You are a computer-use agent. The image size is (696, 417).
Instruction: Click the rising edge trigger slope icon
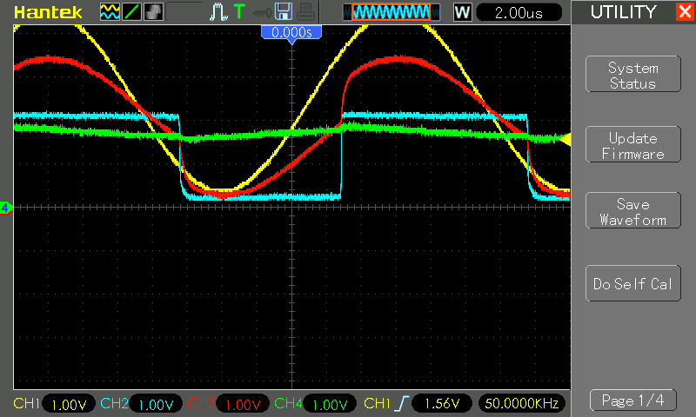click(x=402, y=403)
